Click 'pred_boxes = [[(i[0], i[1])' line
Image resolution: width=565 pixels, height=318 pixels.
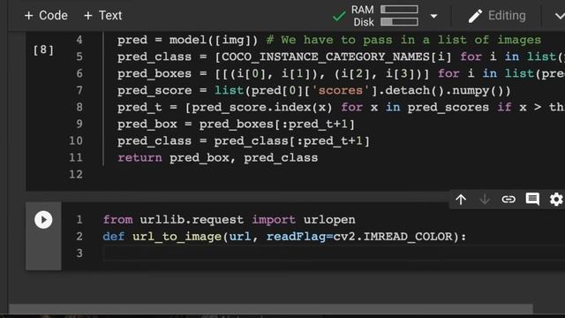coord(341,73)
